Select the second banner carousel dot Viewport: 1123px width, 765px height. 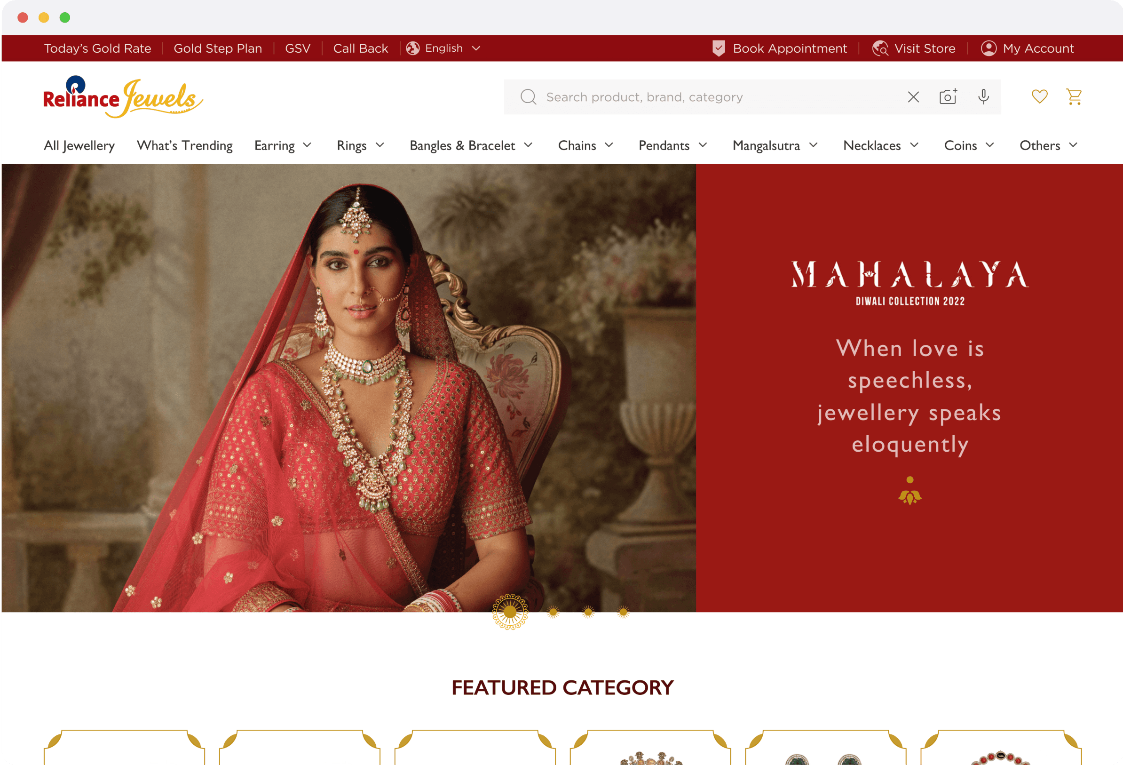pos(553,613)
